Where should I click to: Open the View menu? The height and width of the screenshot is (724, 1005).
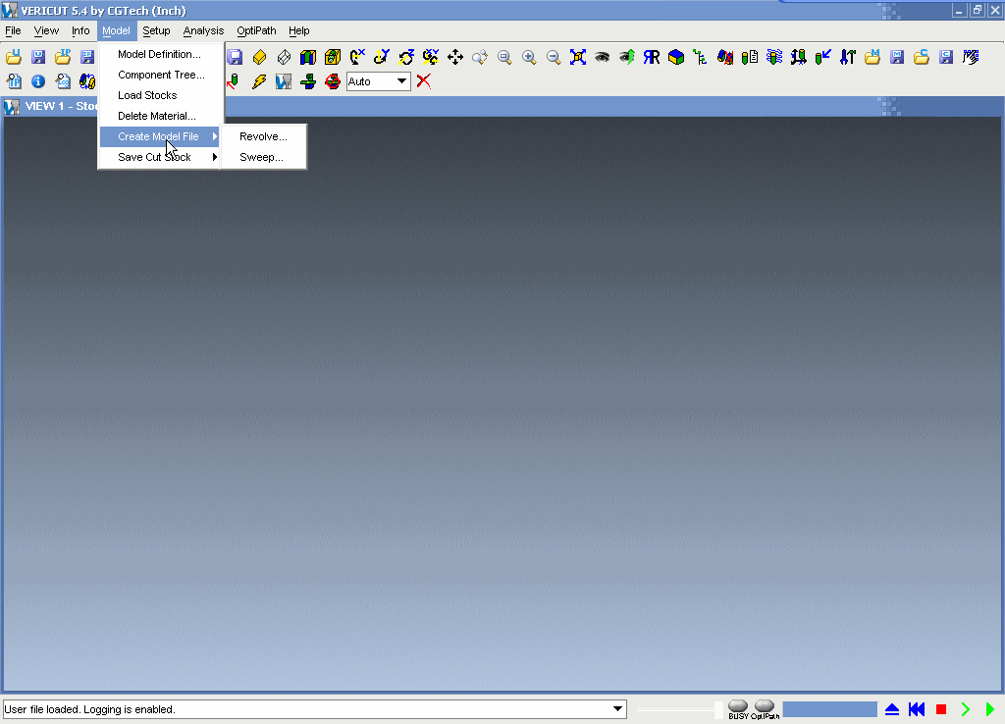[x=46, y=30]
